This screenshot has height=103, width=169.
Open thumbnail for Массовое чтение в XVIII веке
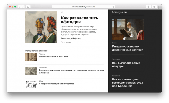click(31, 57)
